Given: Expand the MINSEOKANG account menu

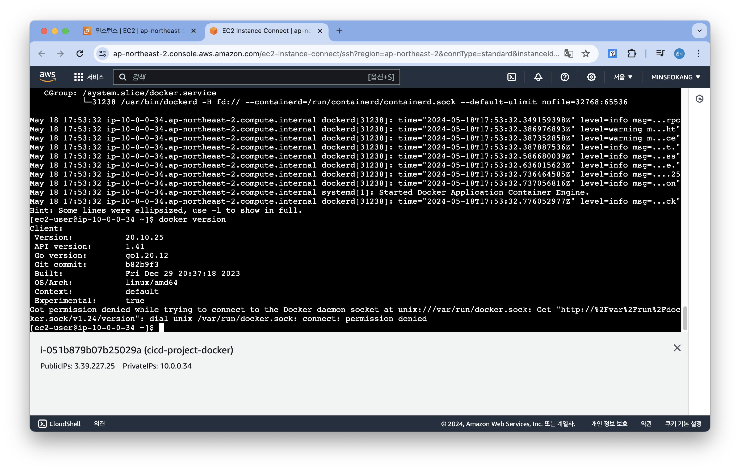Looking at the screenshot, I should click(675, 77).
